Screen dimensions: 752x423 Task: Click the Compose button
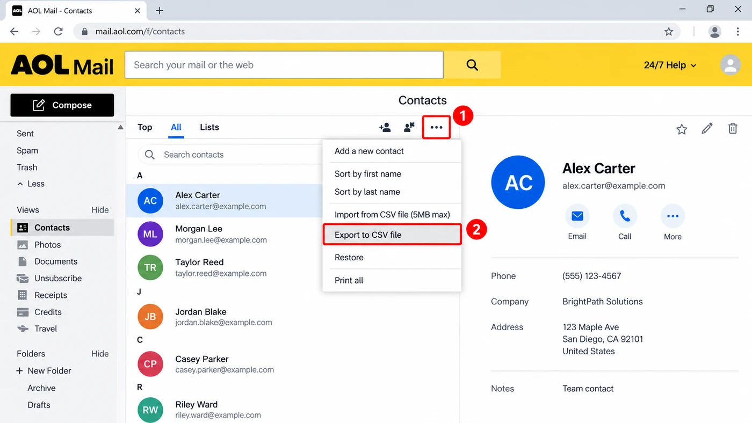(62, 105)
